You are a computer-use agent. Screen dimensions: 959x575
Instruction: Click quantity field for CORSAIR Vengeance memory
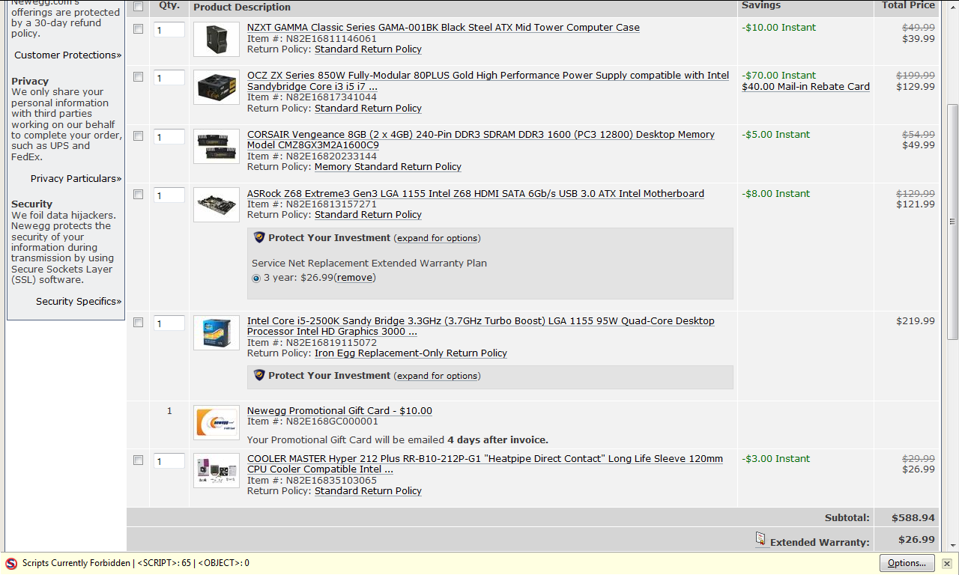pos(169,137)
